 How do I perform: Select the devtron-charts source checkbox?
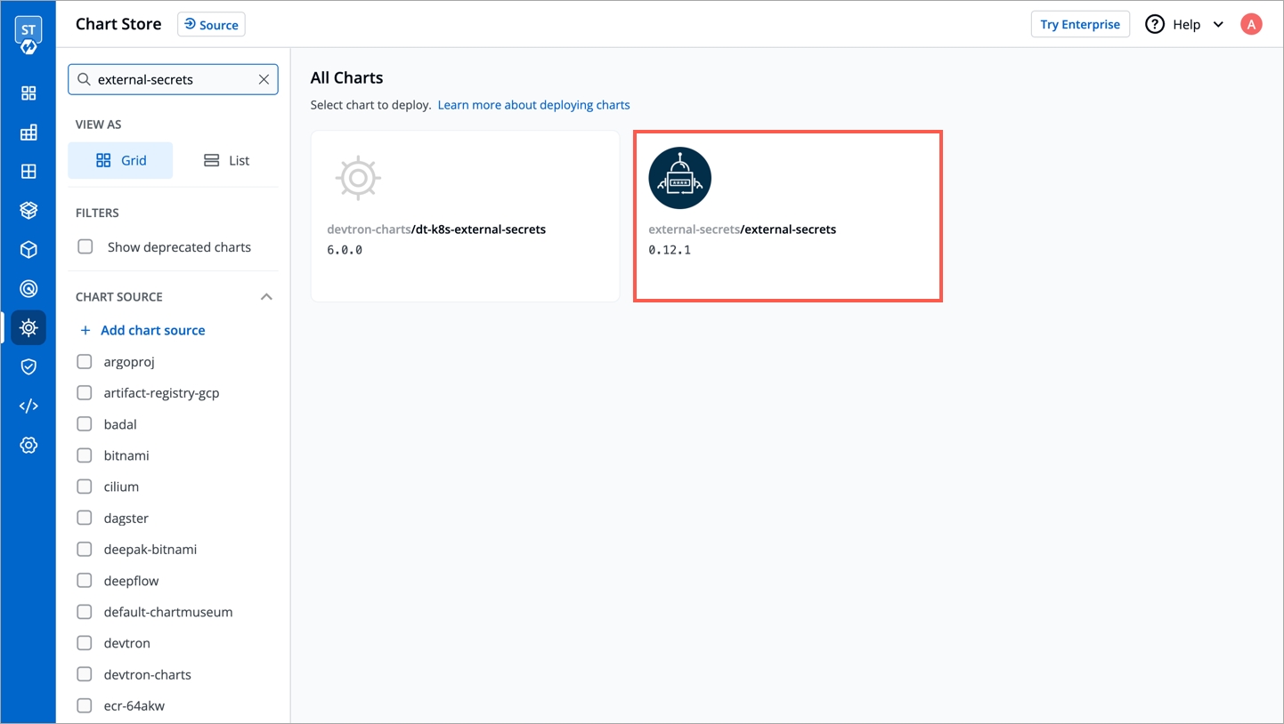click(85, 674)
